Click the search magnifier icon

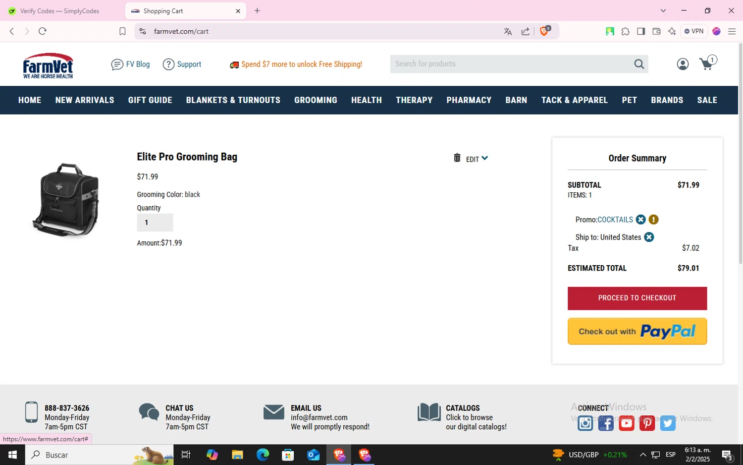pos(639,64)
